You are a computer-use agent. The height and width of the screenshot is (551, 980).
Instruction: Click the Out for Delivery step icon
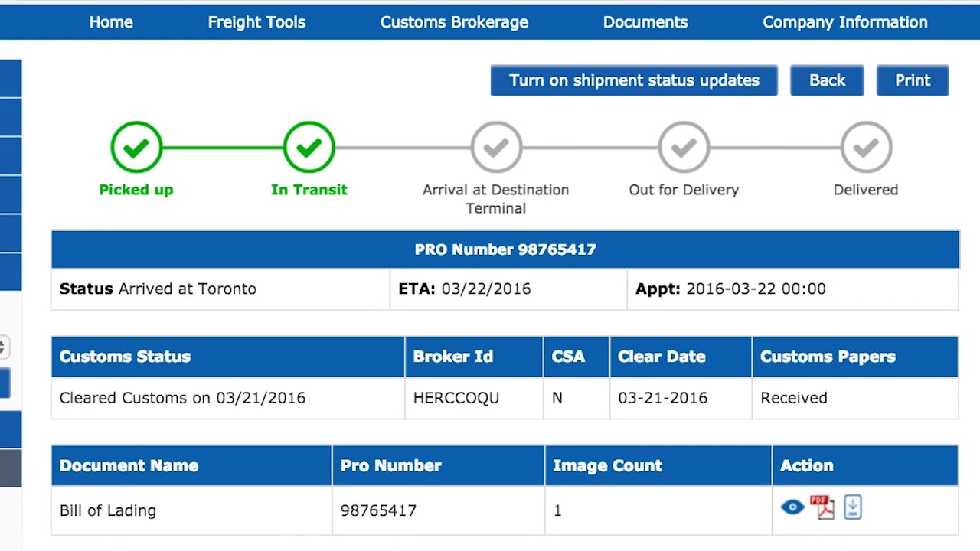point(684,147)
